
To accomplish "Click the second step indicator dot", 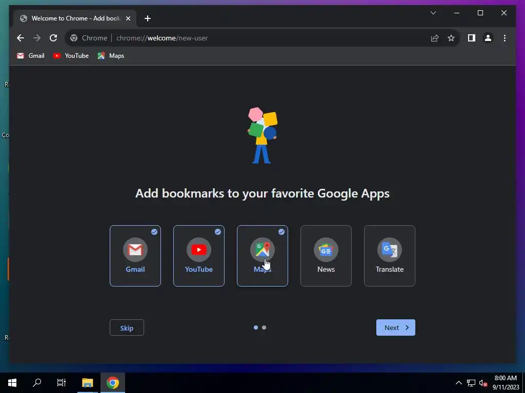I will click(264, 327).
